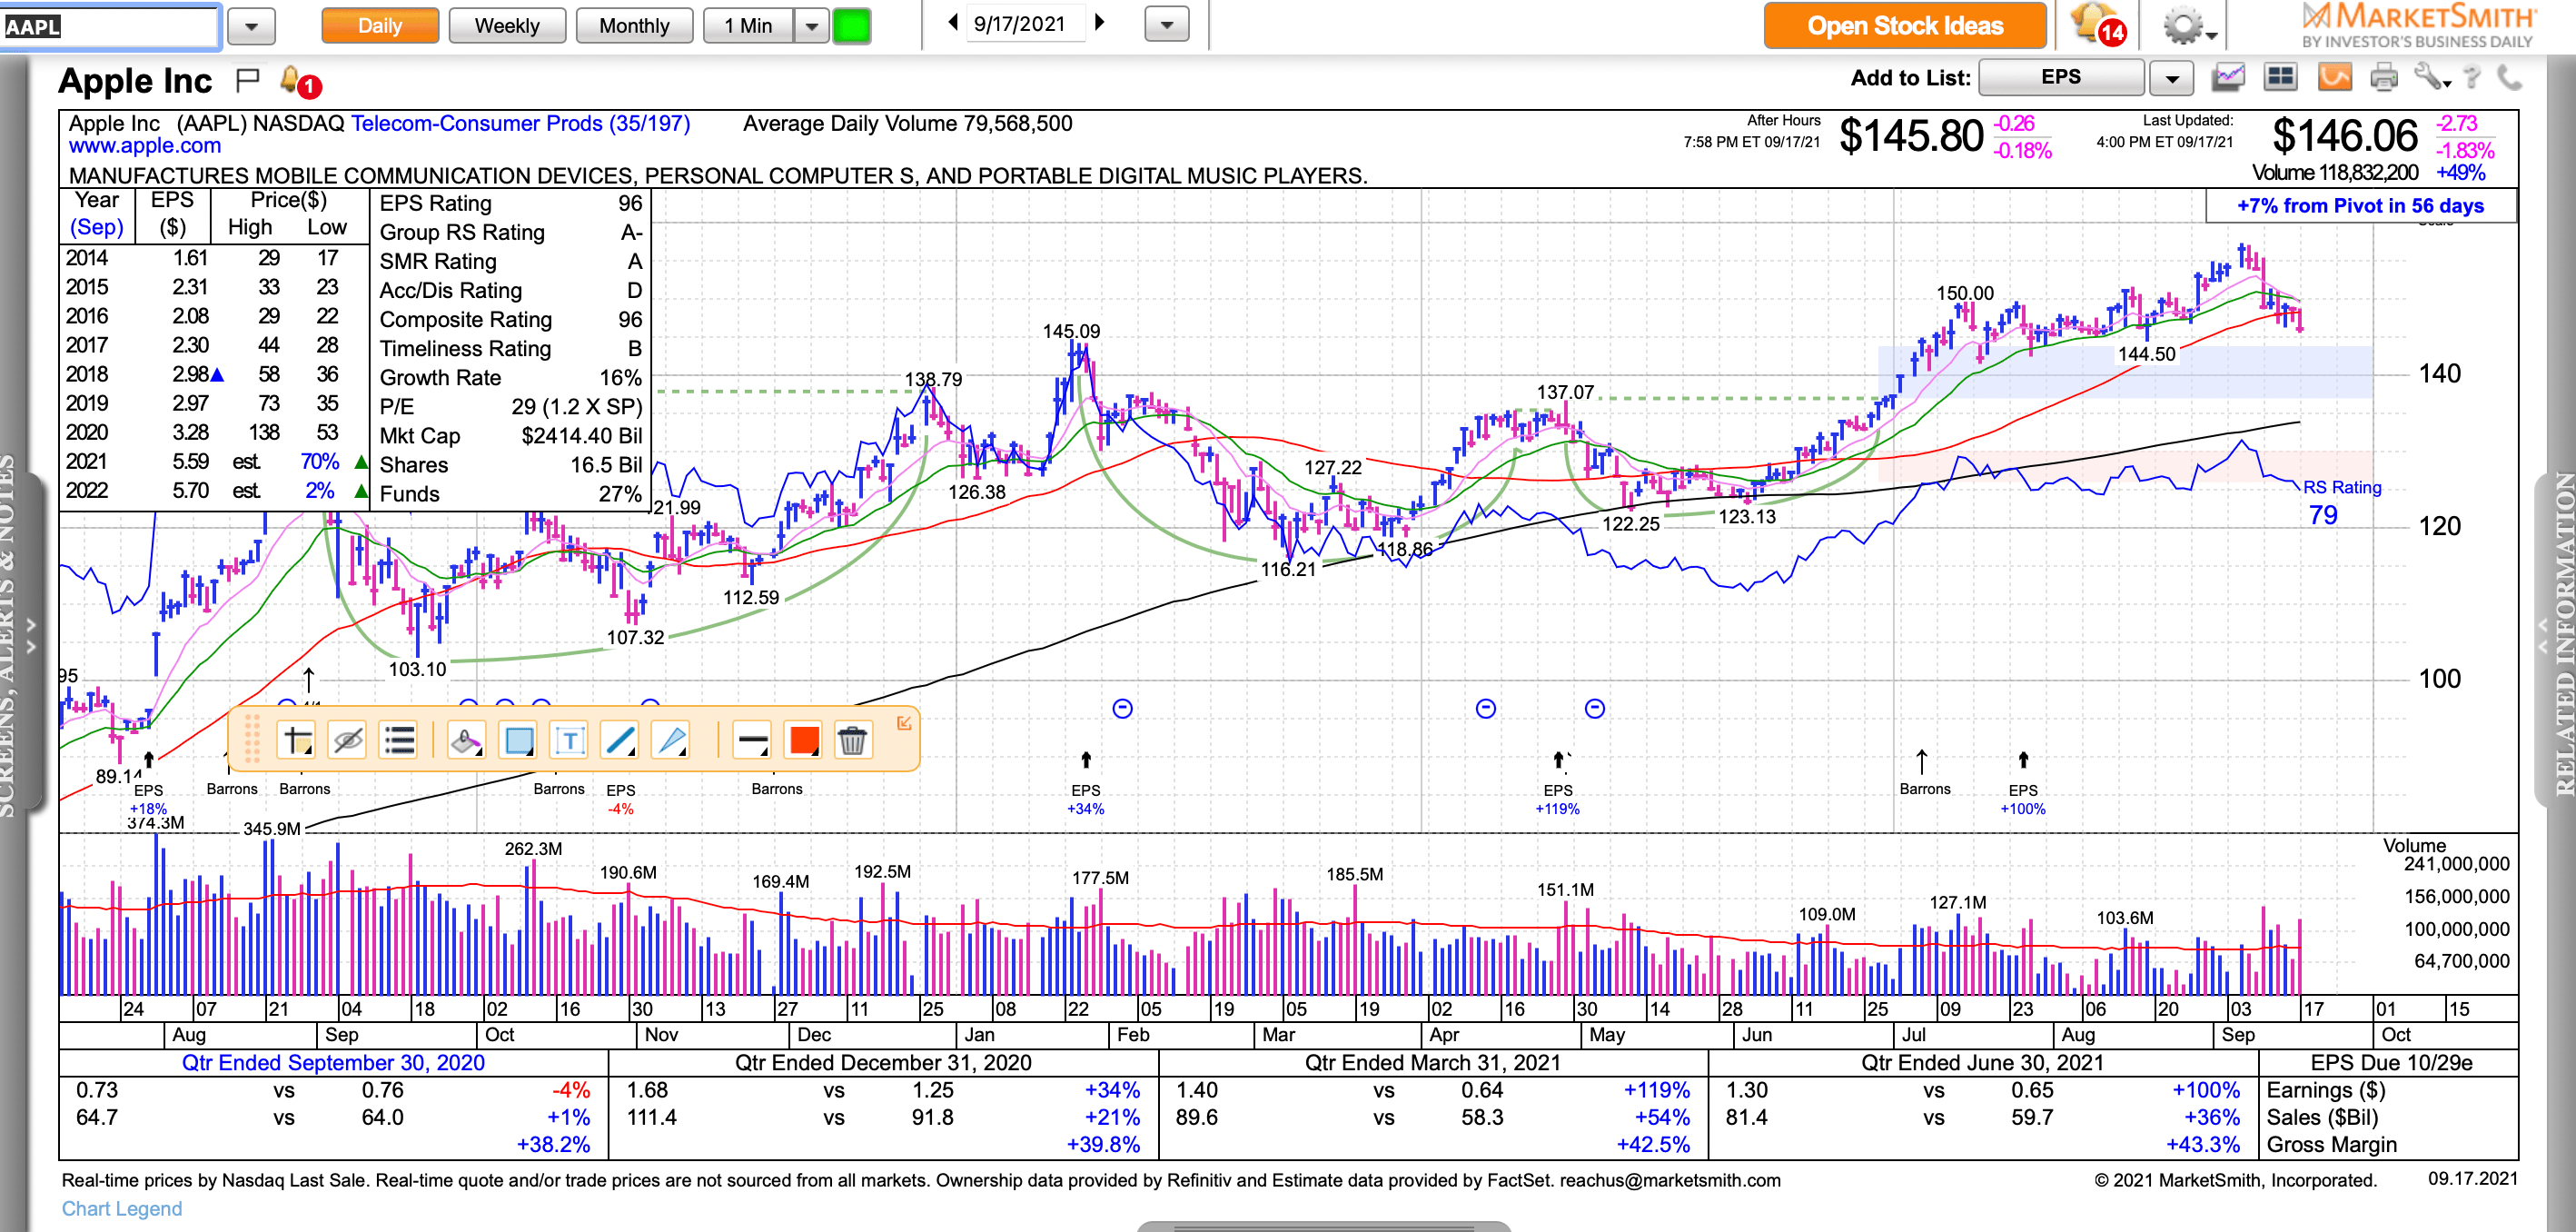Click the Composite Rating row
Viewport: 2576px width, 1232px height.
pos(510,320)
